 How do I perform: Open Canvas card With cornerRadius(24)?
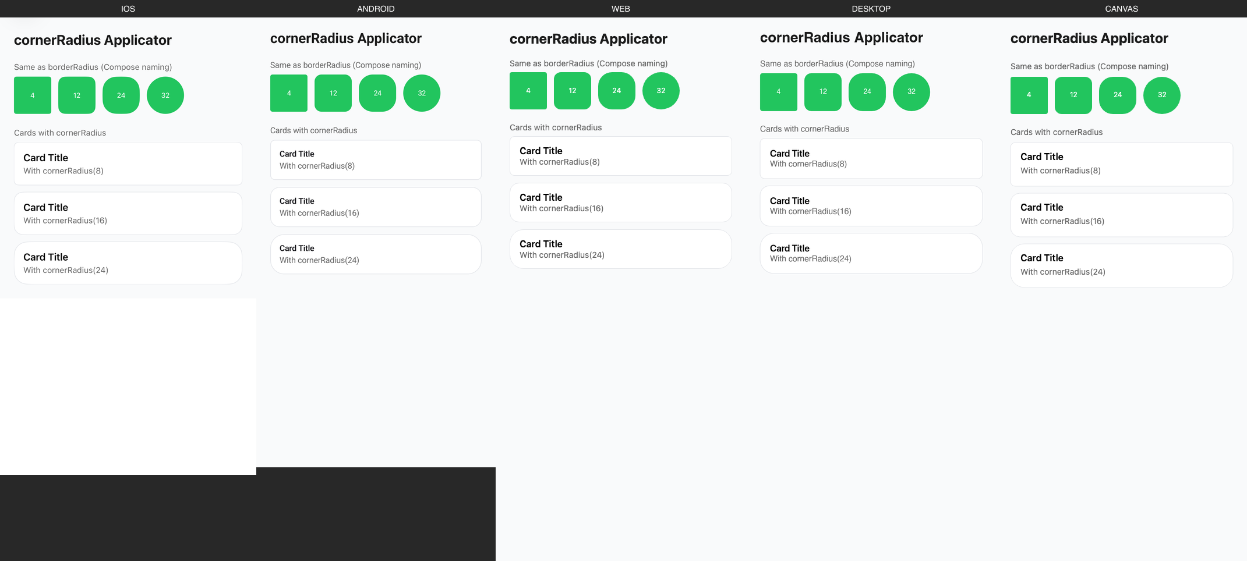[x=1122, y=265]
